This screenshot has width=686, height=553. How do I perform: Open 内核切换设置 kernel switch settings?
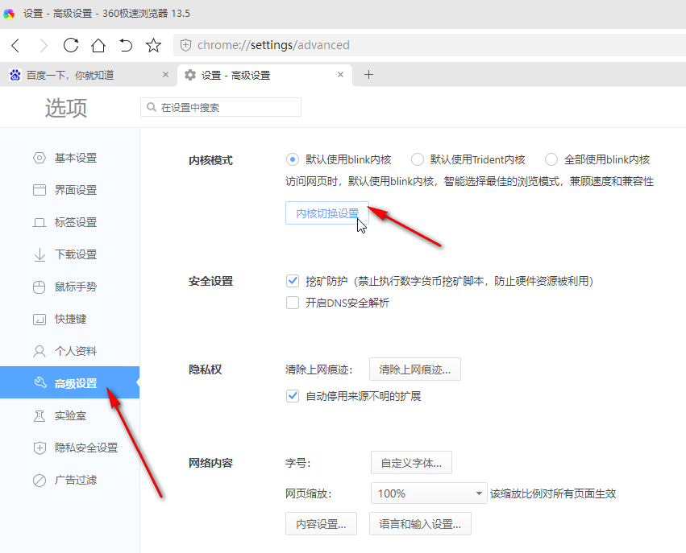tap(326, 213)
